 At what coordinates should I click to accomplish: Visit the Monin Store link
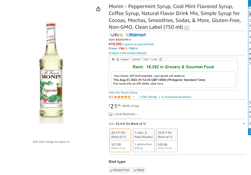123,92
